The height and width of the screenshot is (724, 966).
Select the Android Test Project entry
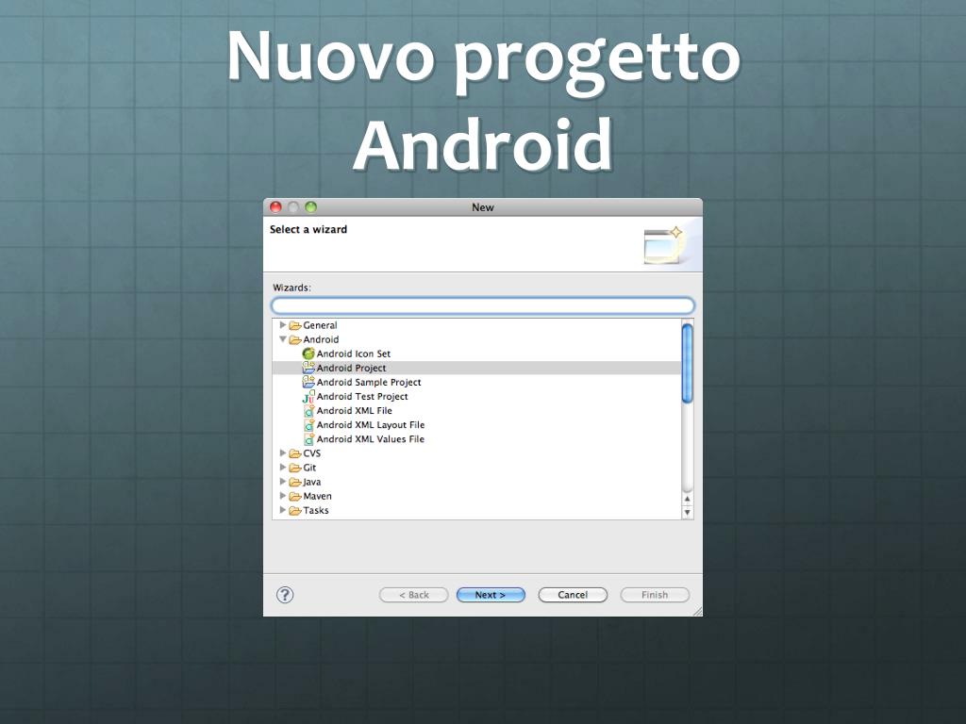(x=362, y=397)
